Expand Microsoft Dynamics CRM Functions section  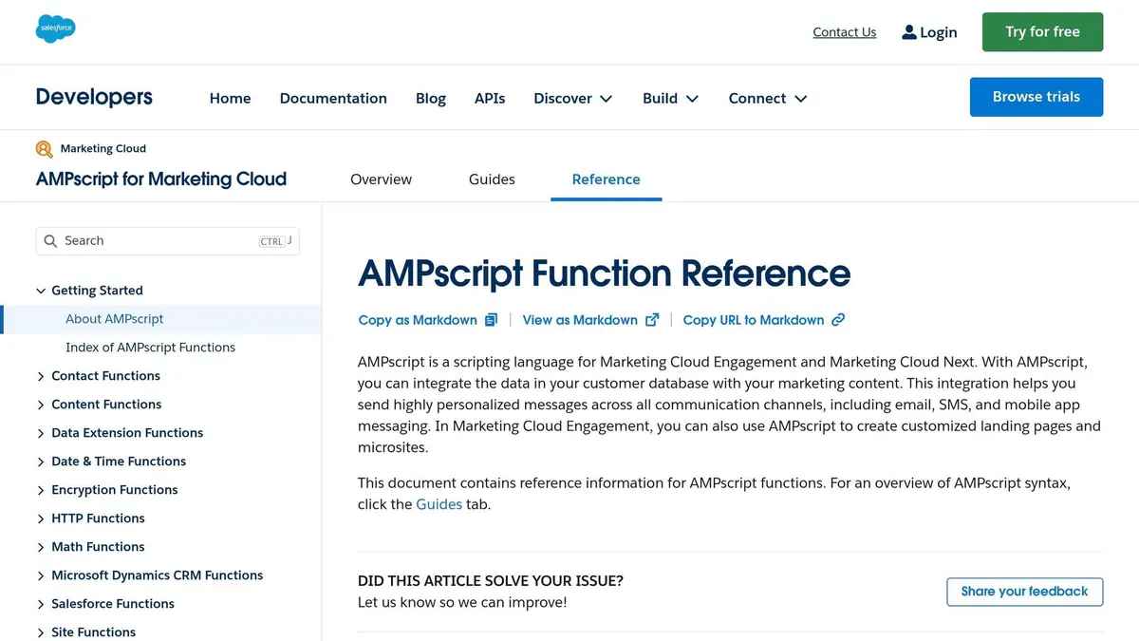[x=41, y=575]
